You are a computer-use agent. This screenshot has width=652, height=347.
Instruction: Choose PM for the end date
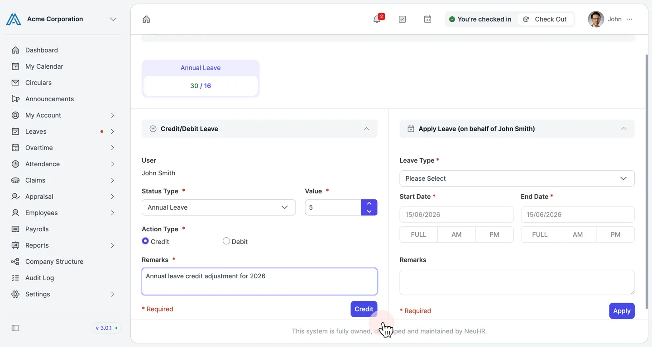click(x=616, y=234)
